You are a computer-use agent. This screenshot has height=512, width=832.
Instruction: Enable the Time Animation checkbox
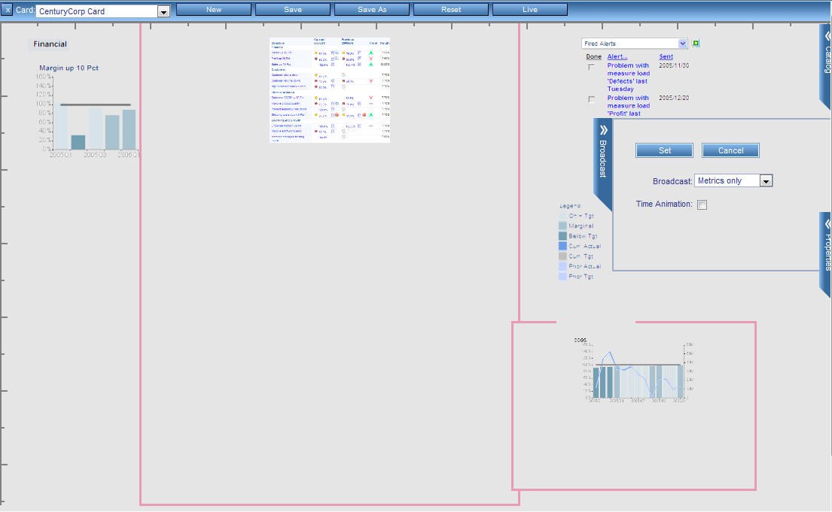coord(702,204)
